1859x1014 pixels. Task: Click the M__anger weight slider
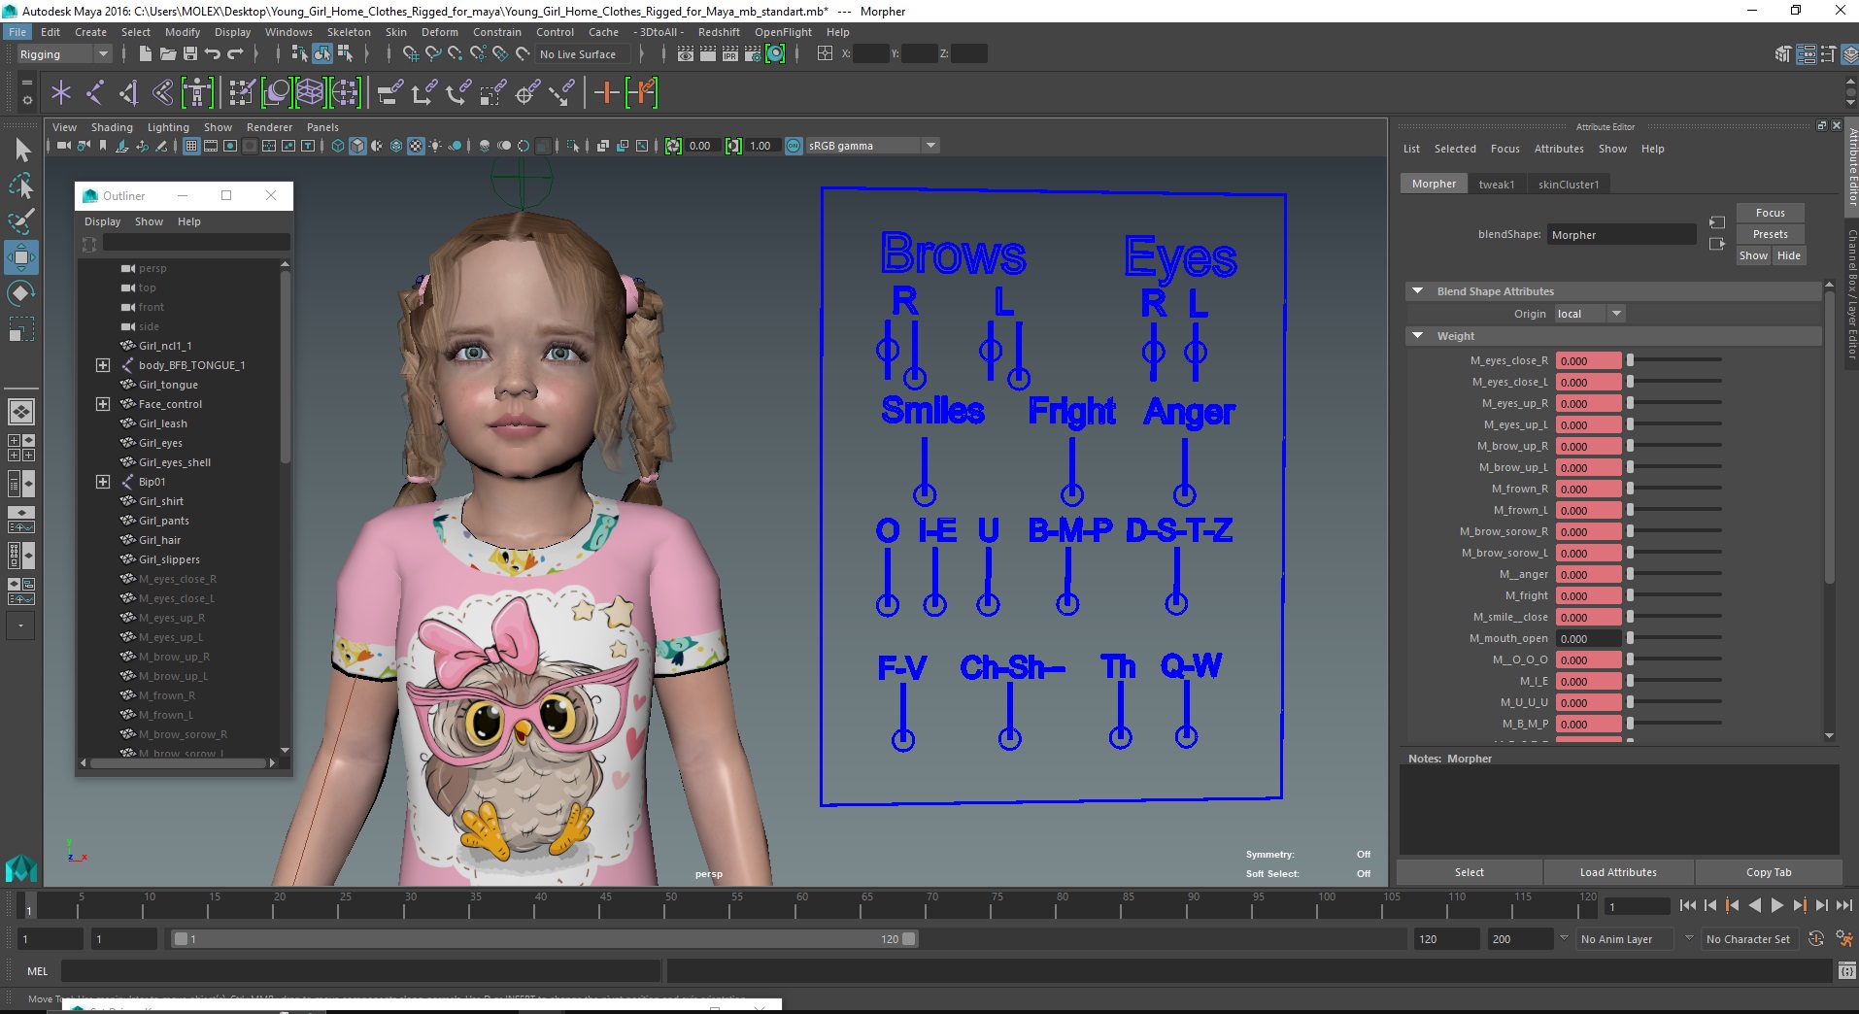[1674, 574]
